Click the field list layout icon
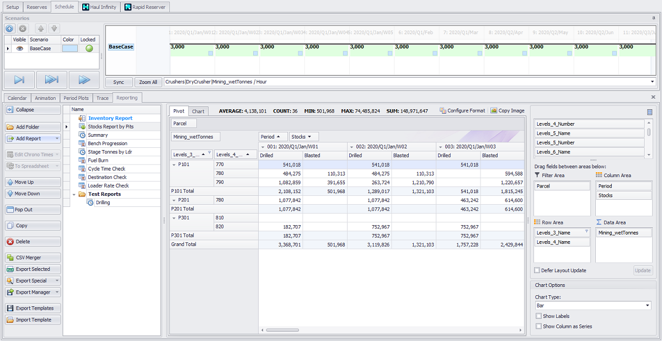 click(649, 112)
